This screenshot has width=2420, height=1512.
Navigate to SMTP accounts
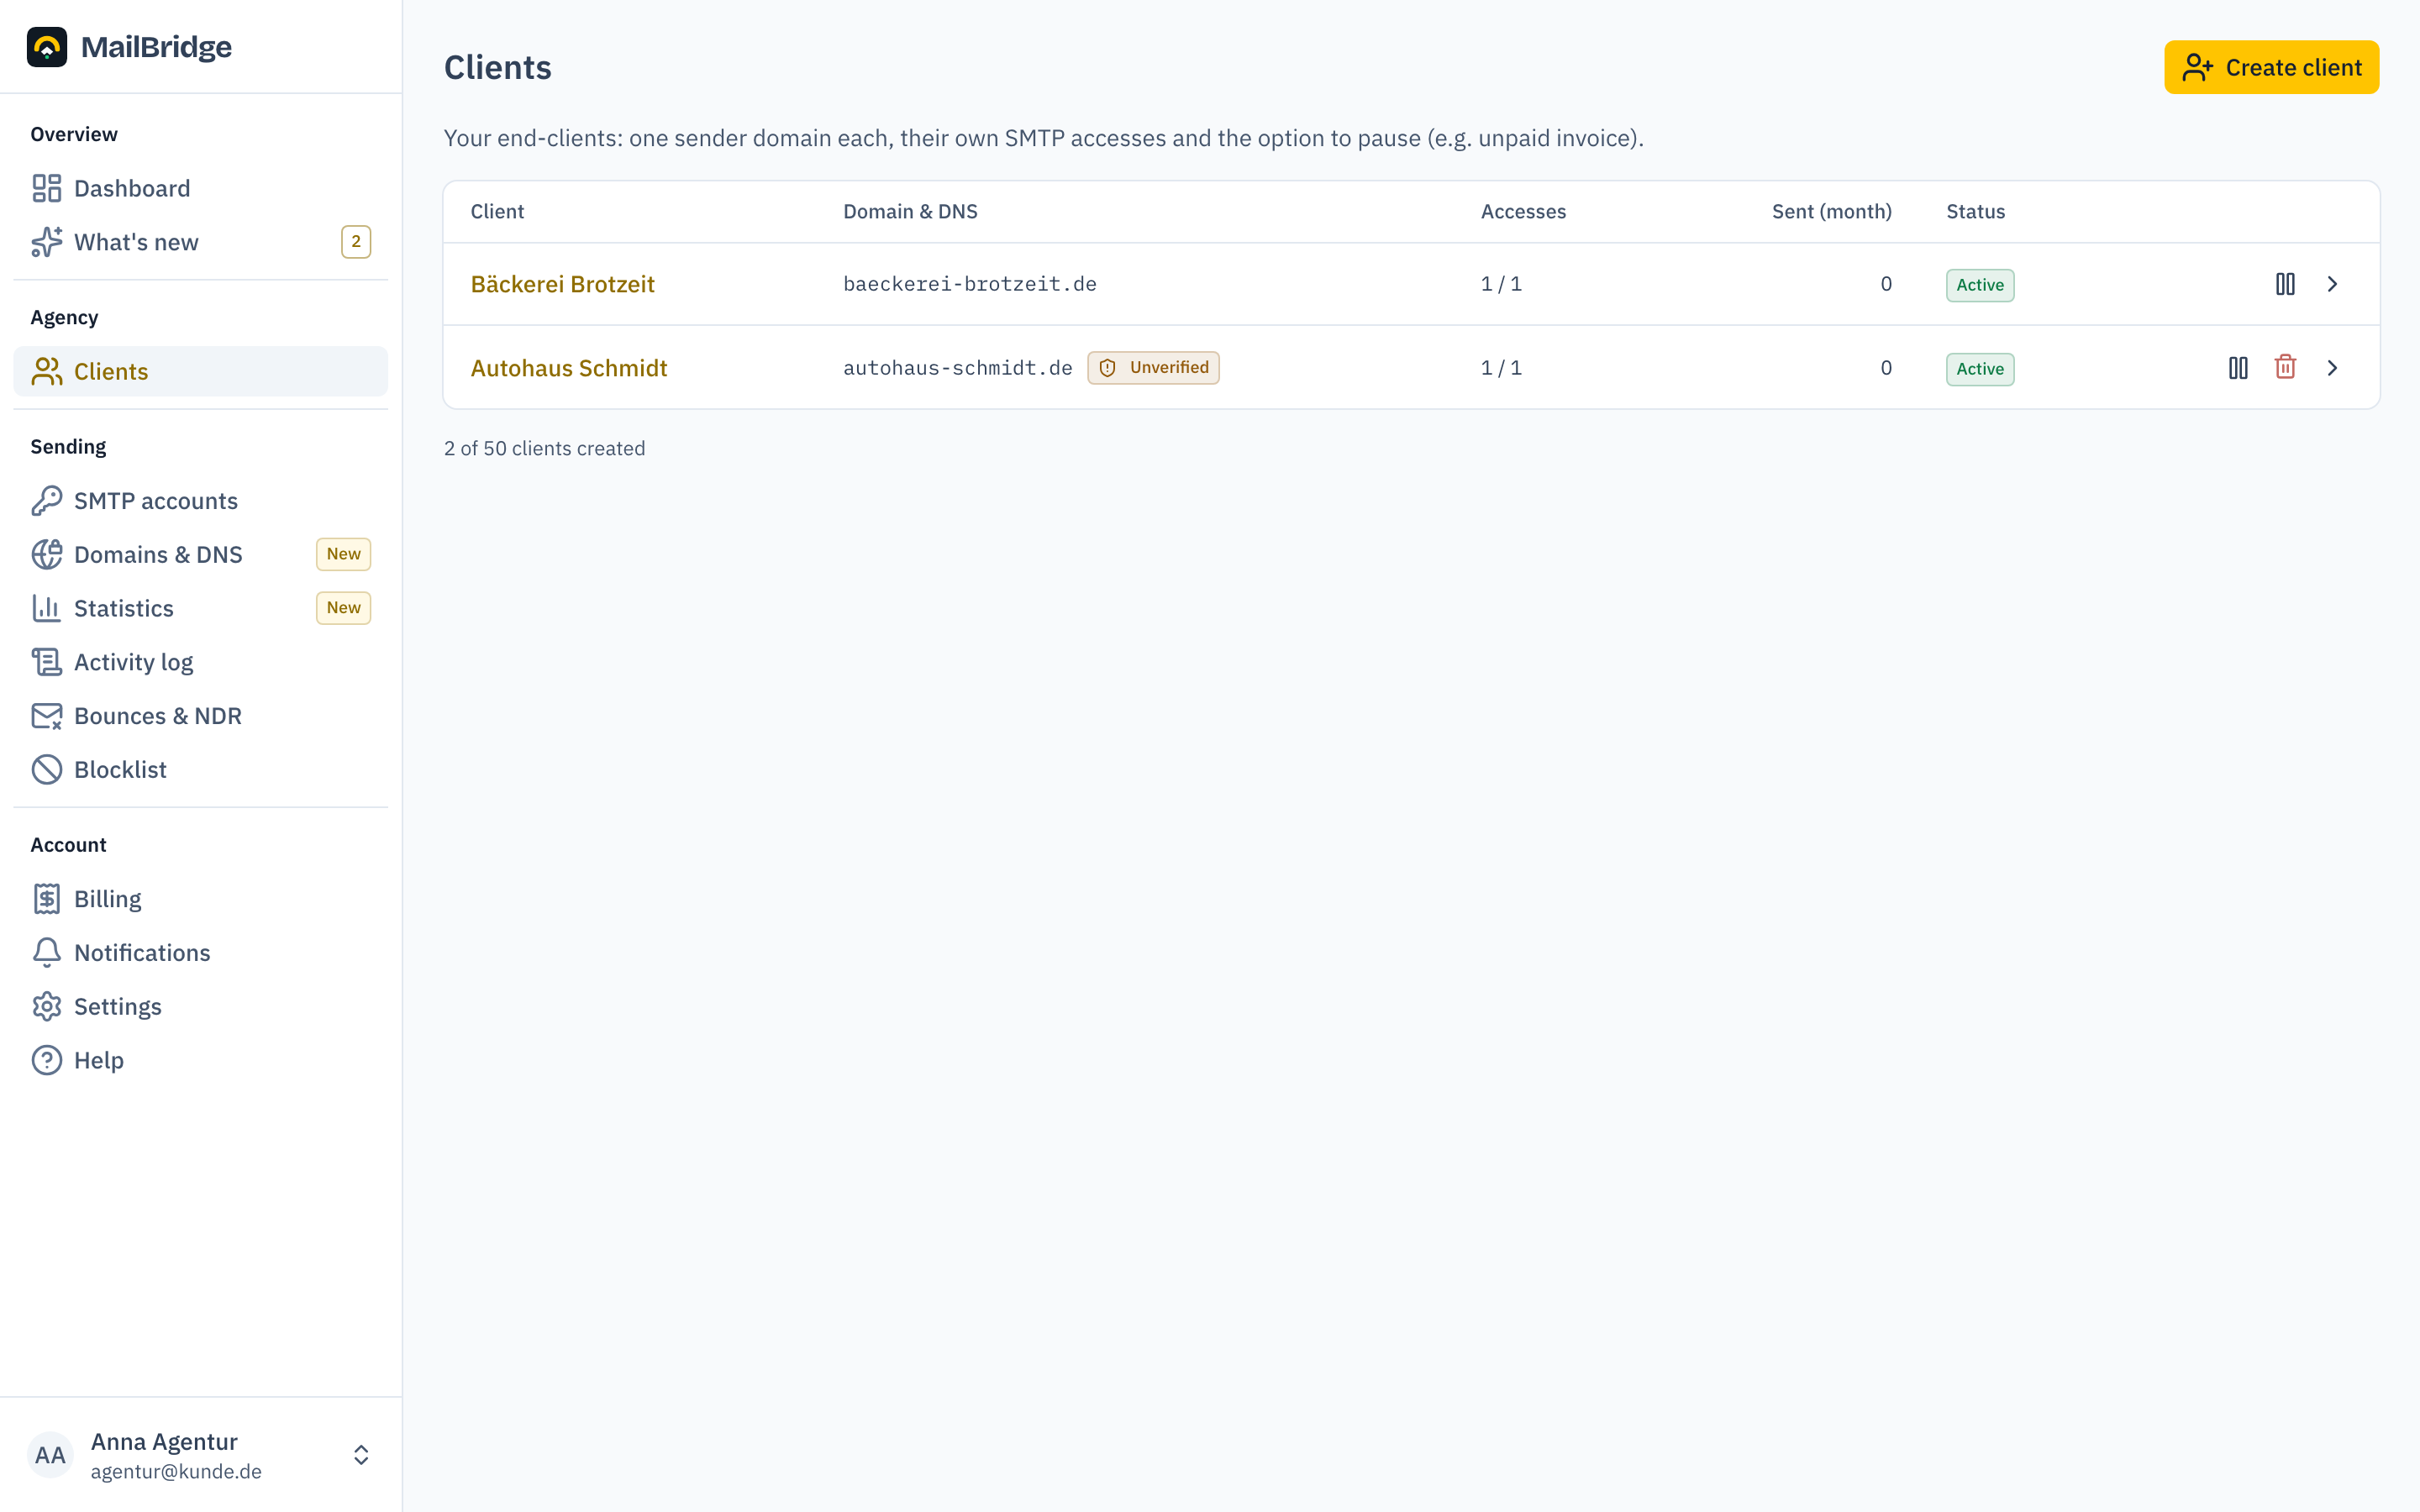200,500
